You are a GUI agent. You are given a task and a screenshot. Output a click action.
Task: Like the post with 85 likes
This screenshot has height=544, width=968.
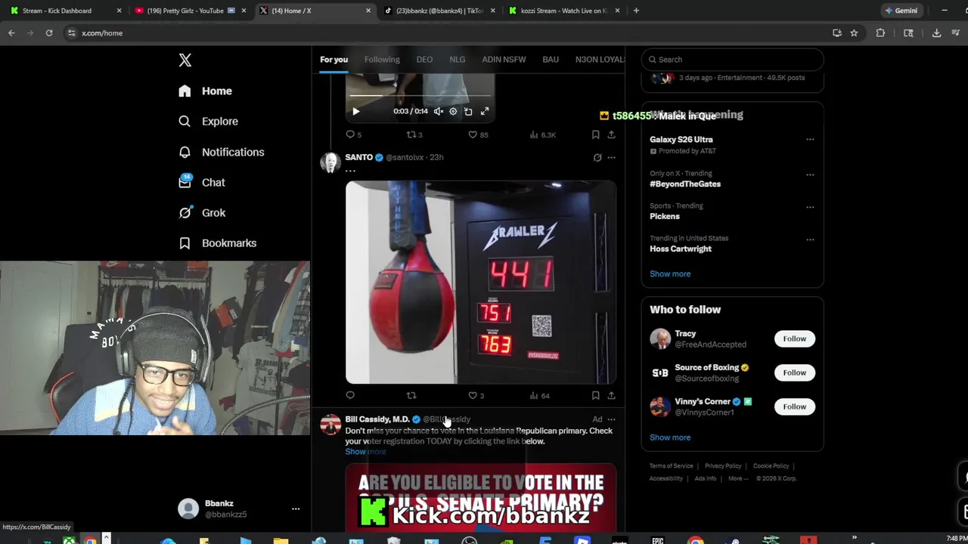478,134
